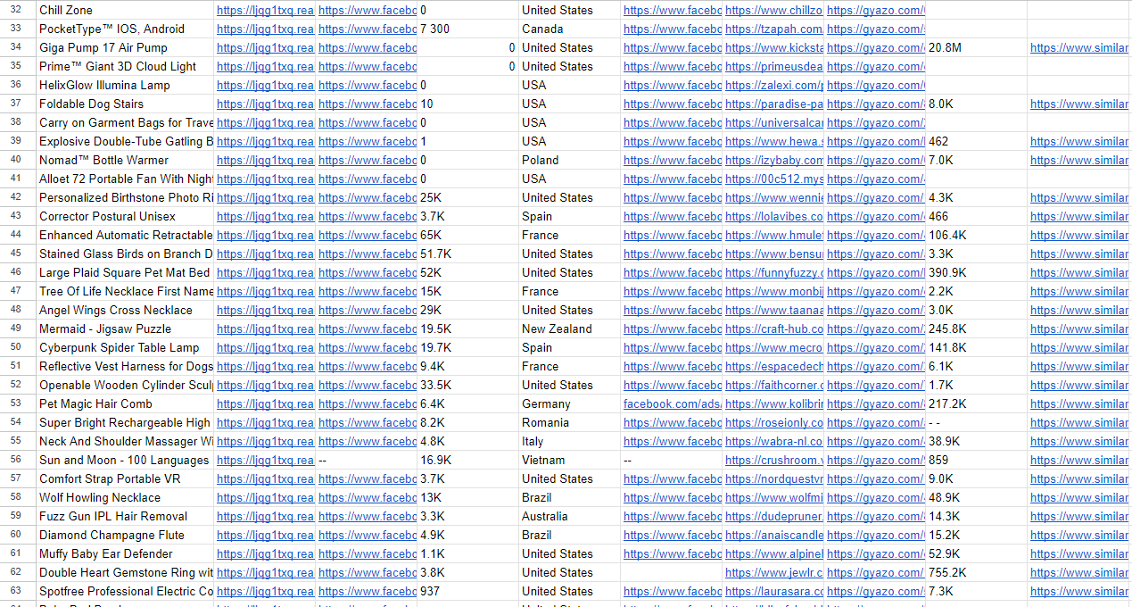1132x607 pixels.
Task: Open the 00c512.mys store link
Action: click(x=773, y=179)
